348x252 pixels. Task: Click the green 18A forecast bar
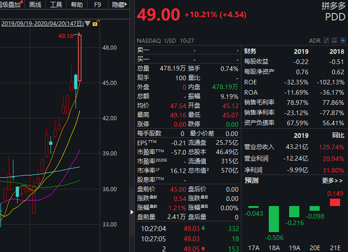point(274,219)
